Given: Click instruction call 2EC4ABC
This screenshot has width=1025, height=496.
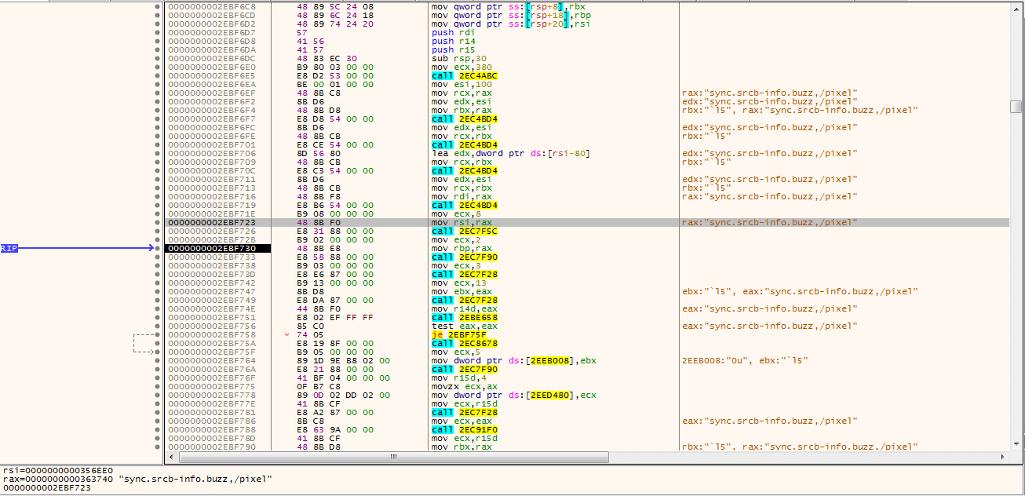Looking at the screenshot, I should [465, 75].
